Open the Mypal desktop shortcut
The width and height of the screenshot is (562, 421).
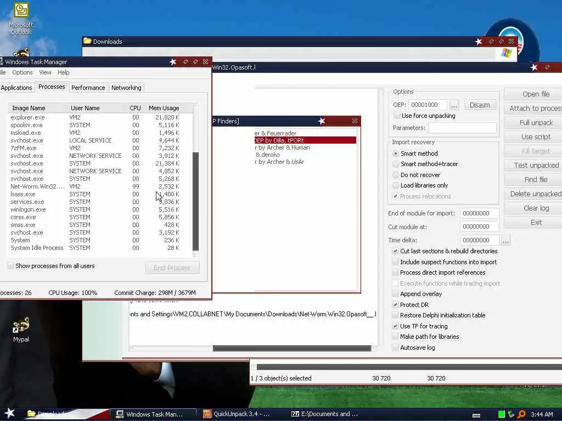point(21,329)
